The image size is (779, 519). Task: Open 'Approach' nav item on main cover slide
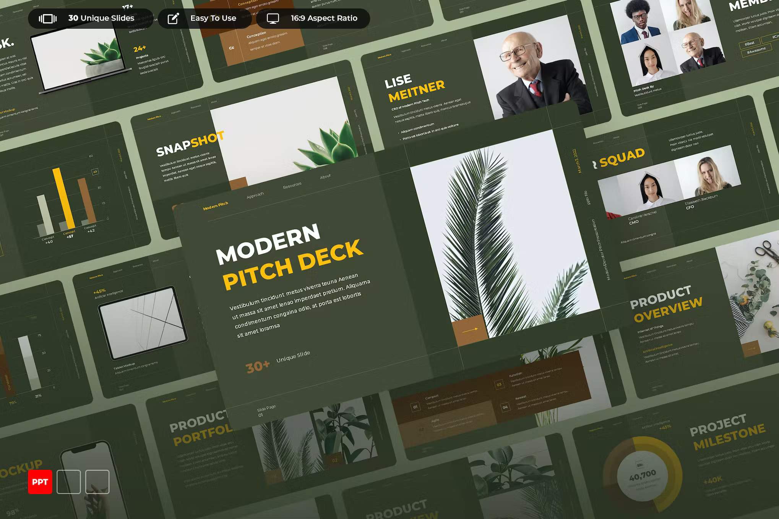coord(255,195)
